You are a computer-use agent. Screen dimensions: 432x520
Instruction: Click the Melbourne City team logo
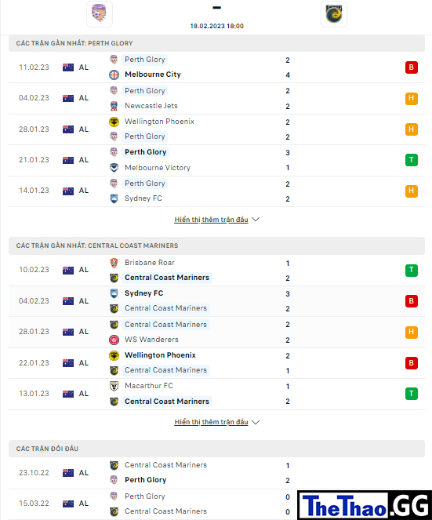pyautogui.click(x=114, y=75)
